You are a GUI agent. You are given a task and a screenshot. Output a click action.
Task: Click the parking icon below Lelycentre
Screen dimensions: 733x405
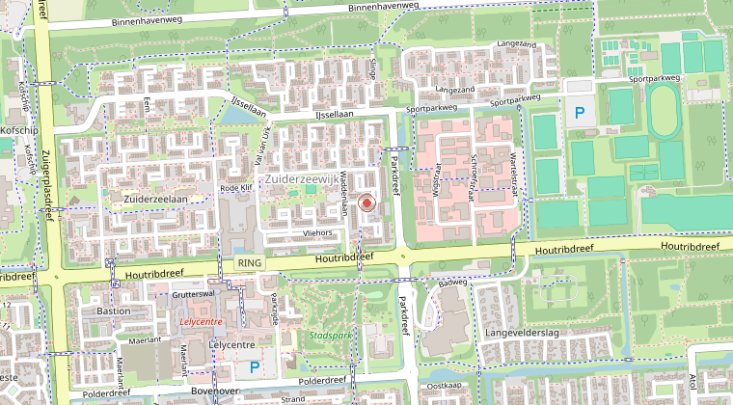[255, 367]
